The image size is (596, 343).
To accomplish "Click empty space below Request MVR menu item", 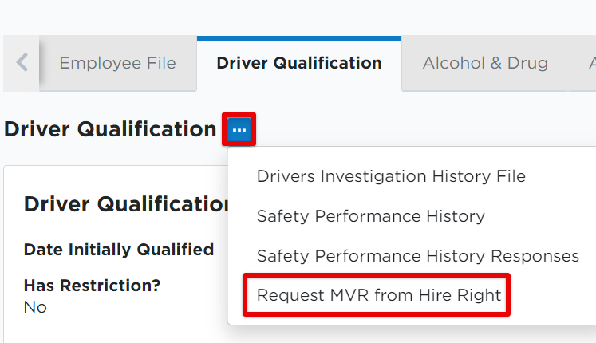I will click(x=399, y=319).
